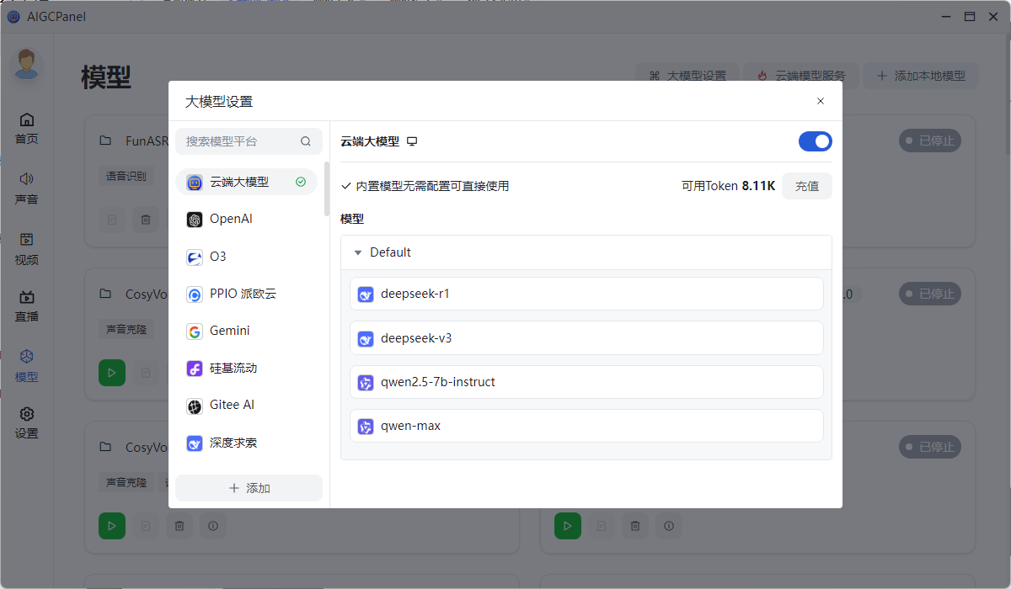Image resolution: width=1011 pixels, height=589 pixels.
Task: Disable the 云端大模型 toggle switch
Action: point(815,141)
